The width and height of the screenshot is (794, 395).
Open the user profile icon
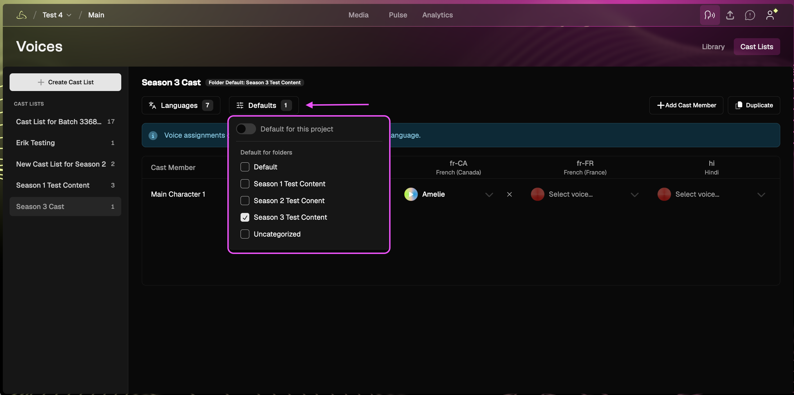coord(770,15)
